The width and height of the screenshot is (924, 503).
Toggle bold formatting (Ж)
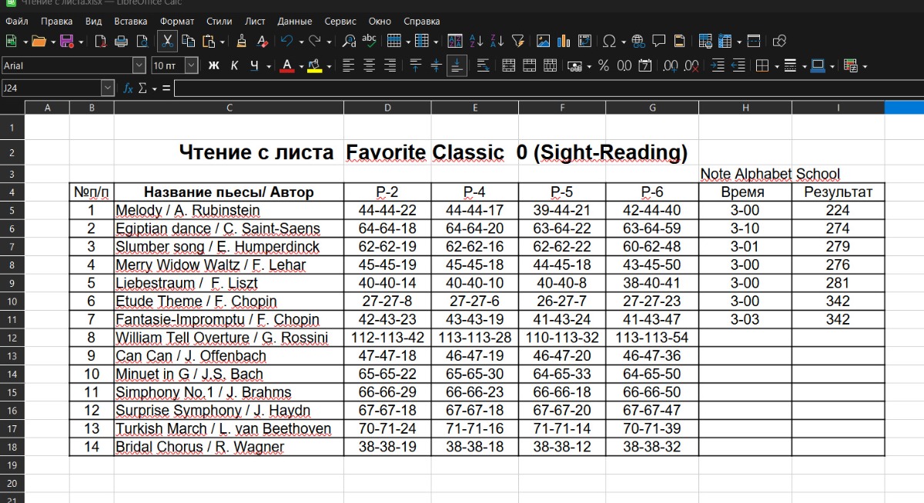(x=213, y=66)
